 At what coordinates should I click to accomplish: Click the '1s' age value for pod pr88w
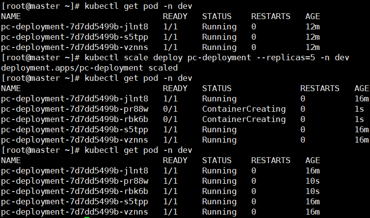359,109
